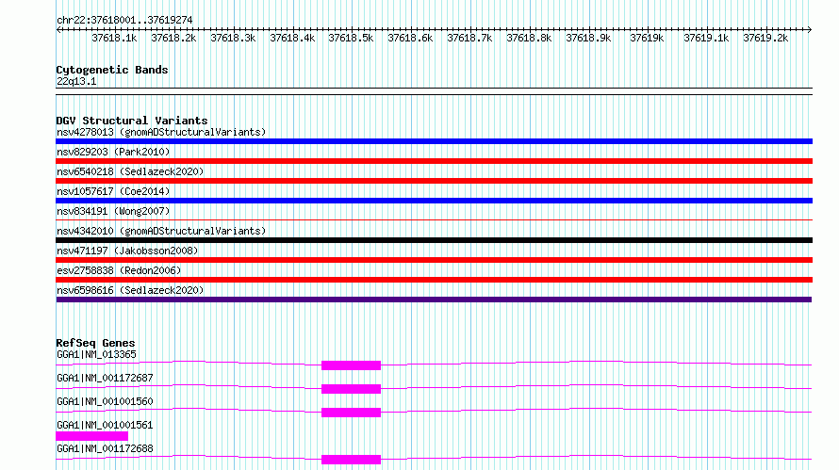Open variant esv2758838 (Redon2006) label
The width and height of the screenshot is (839, 470).
point(119,270)
